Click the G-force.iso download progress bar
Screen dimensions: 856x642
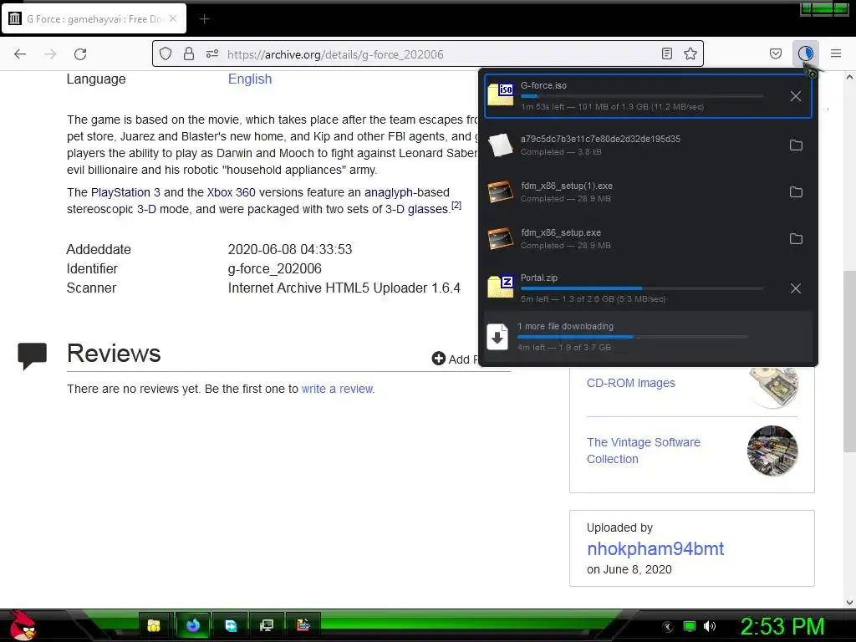(642, 96)
